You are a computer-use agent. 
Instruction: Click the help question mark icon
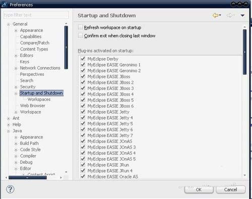10,189
